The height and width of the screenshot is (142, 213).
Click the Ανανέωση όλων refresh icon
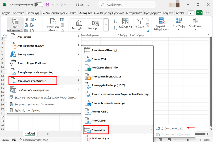point(53,21)
